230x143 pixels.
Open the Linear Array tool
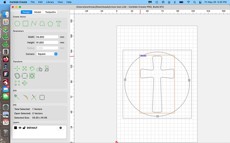[x=17, y=83]
